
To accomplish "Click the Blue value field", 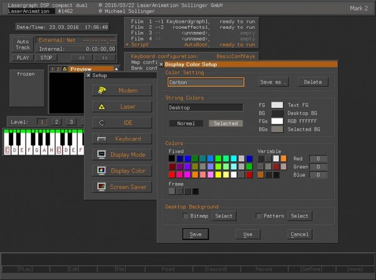I will click(x=318, y=175).
